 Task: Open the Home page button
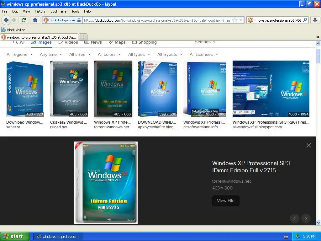point(35,20)
